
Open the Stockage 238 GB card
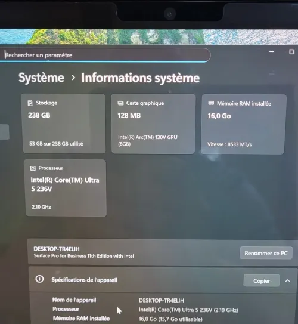[x=64, y=124]
